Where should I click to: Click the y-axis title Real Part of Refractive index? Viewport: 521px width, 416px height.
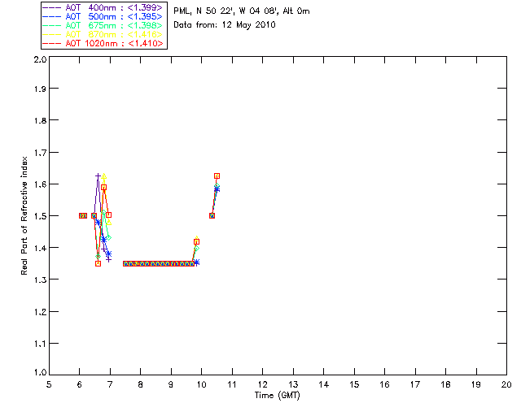click(x=24, y=215)
